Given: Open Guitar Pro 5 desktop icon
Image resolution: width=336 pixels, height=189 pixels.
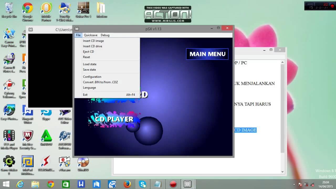Looking at the screenshot, I should point(83,10).
